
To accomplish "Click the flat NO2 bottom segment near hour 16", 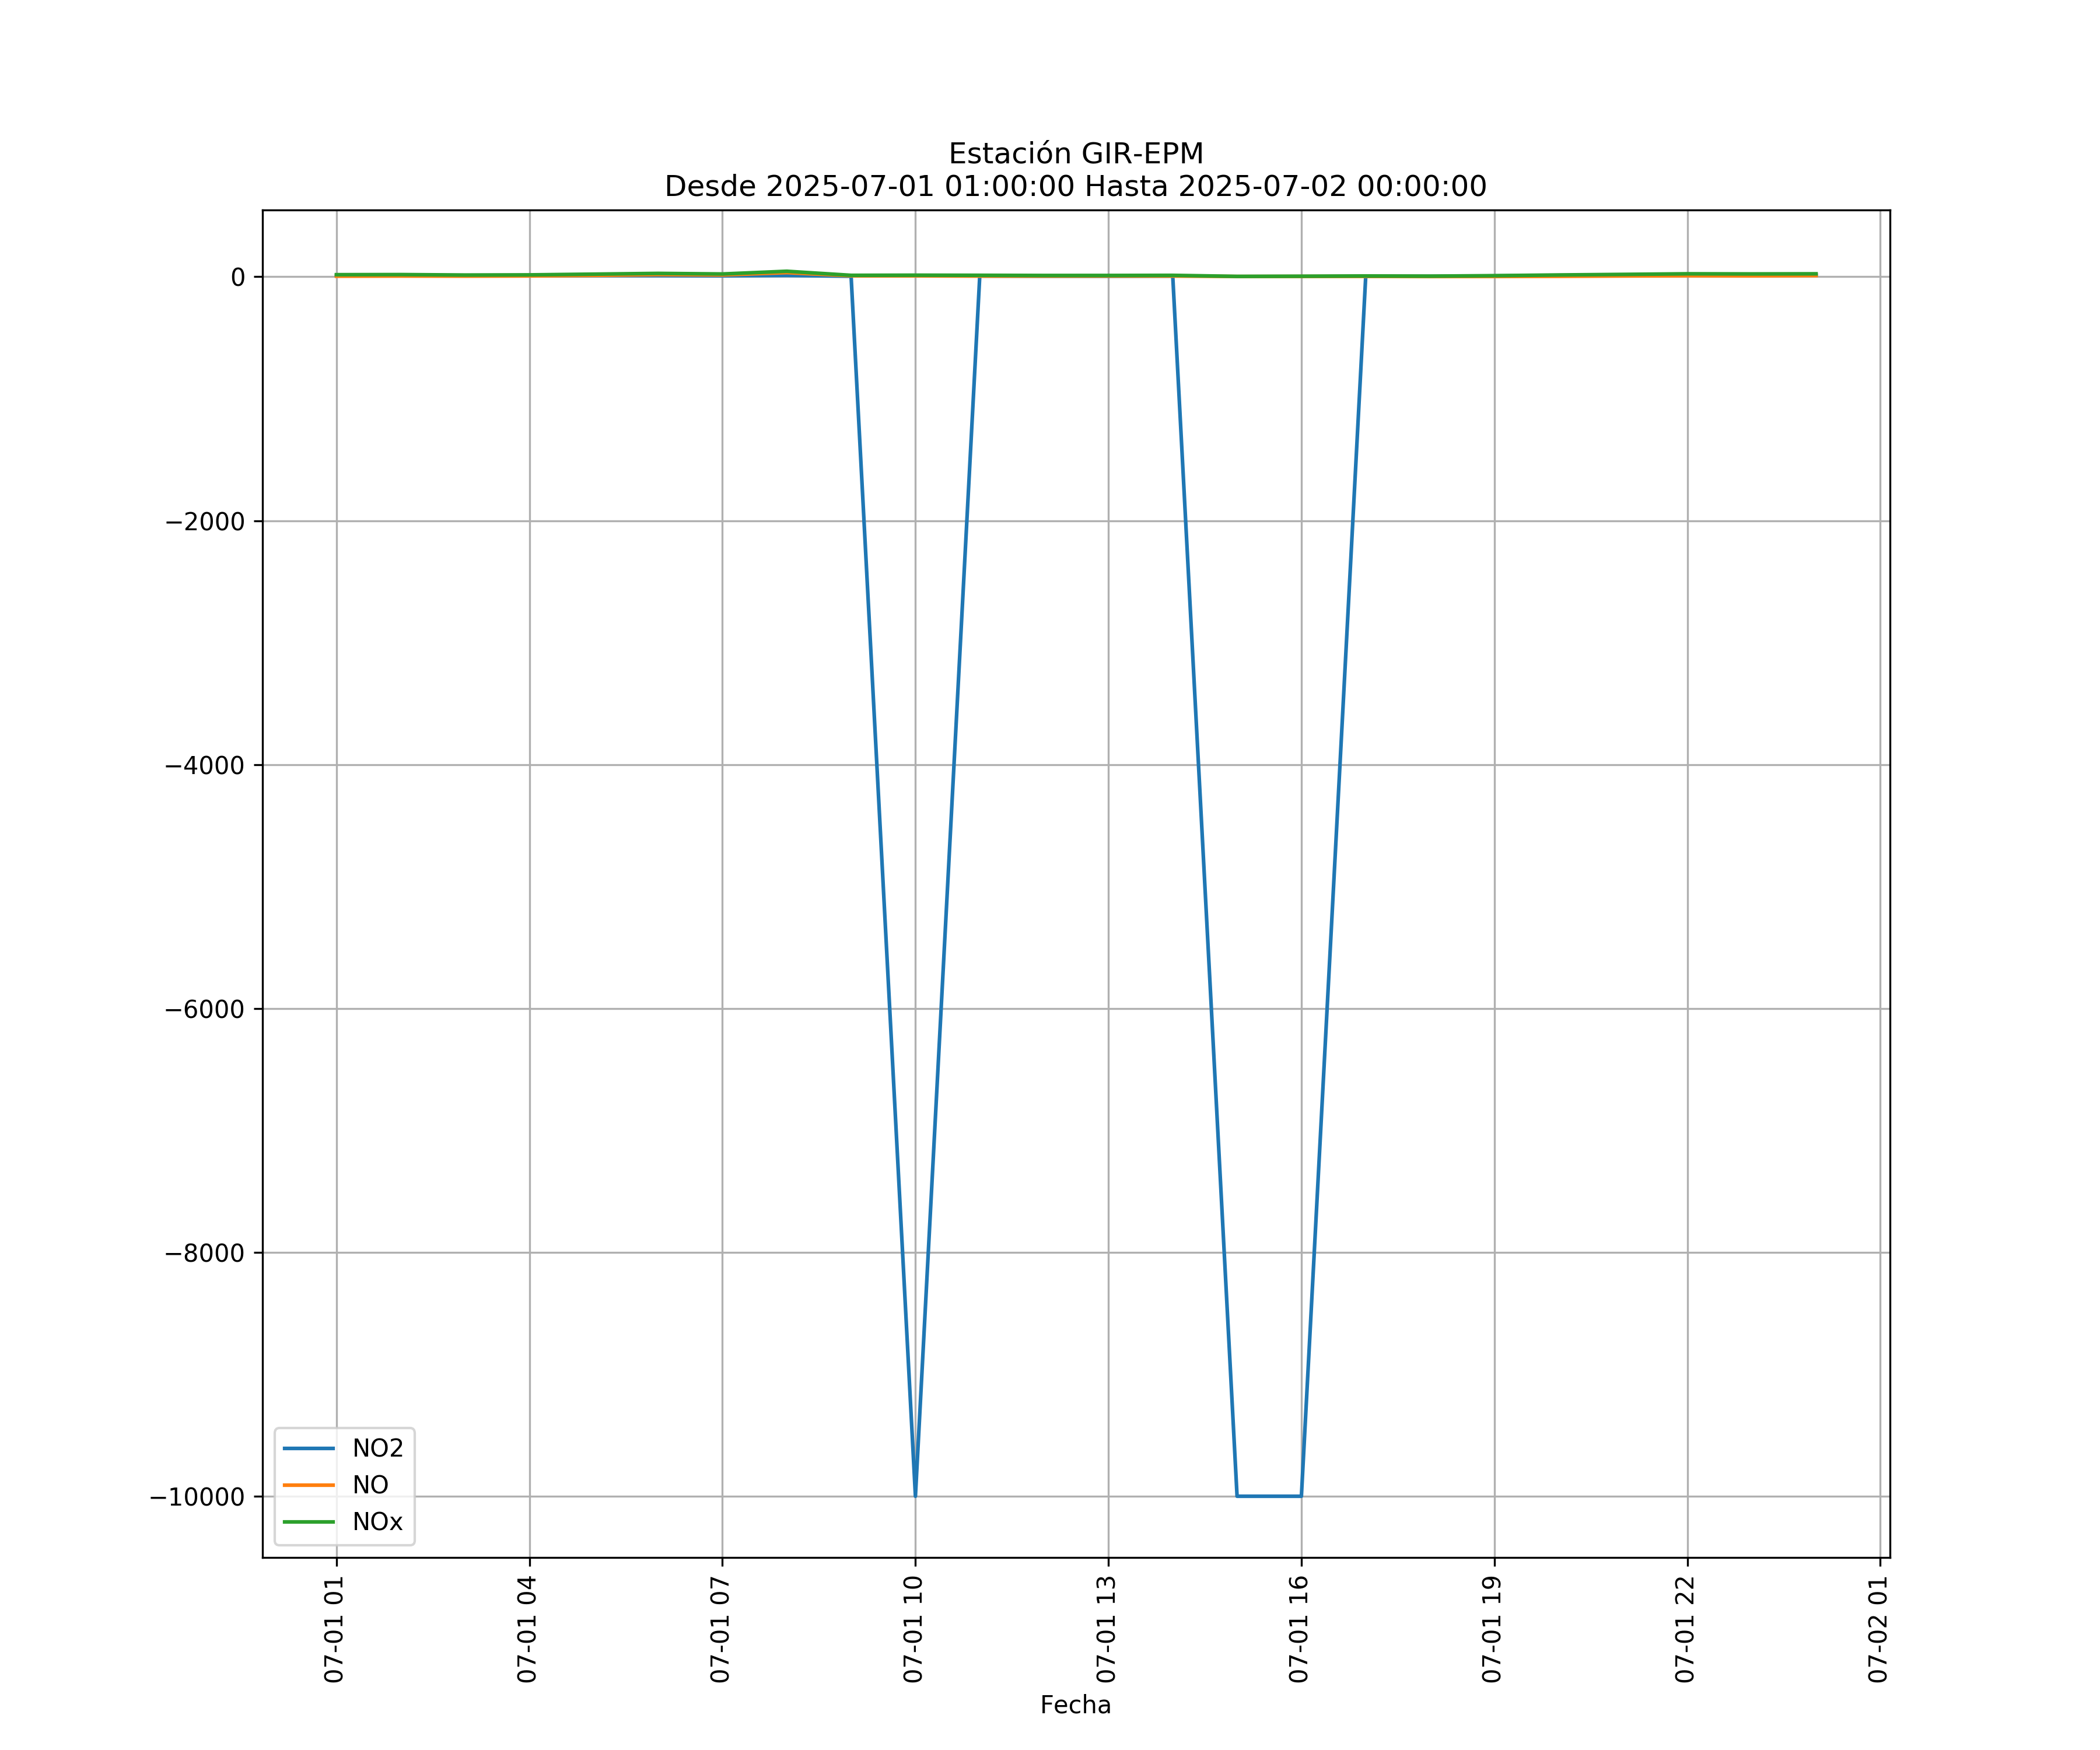I will coord(1268,1496).
